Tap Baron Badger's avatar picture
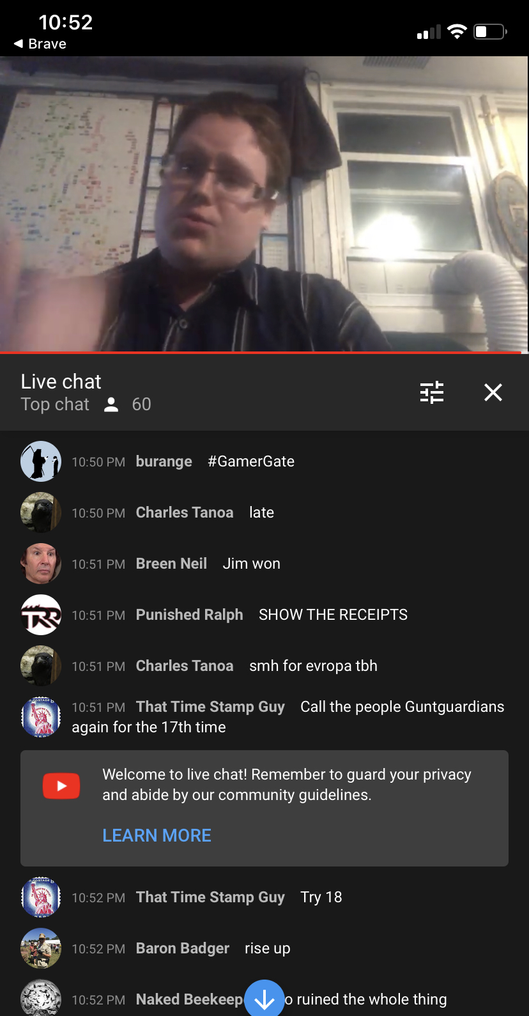This screenshot has height=1016, width=529. 41,948
